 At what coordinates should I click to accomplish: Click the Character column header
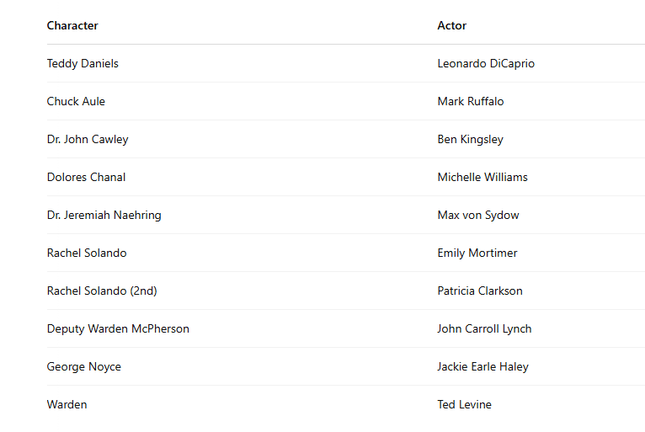(x=72, y=25)
